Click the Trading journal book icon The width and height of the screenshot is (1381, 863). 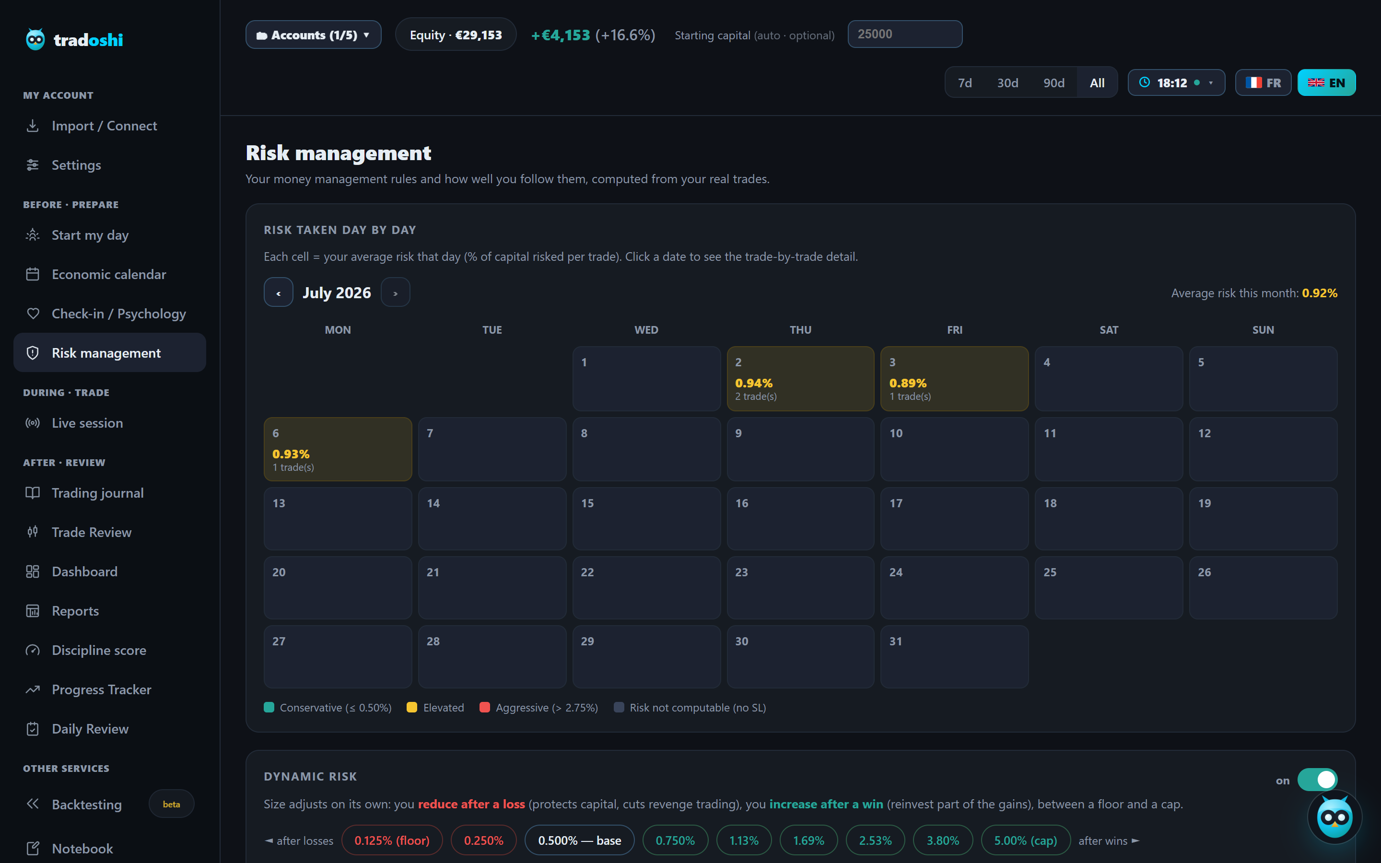(x=33, y=493)
